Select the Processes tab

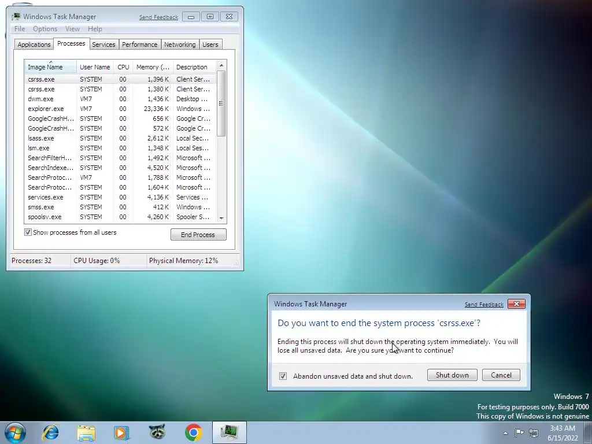71,43
